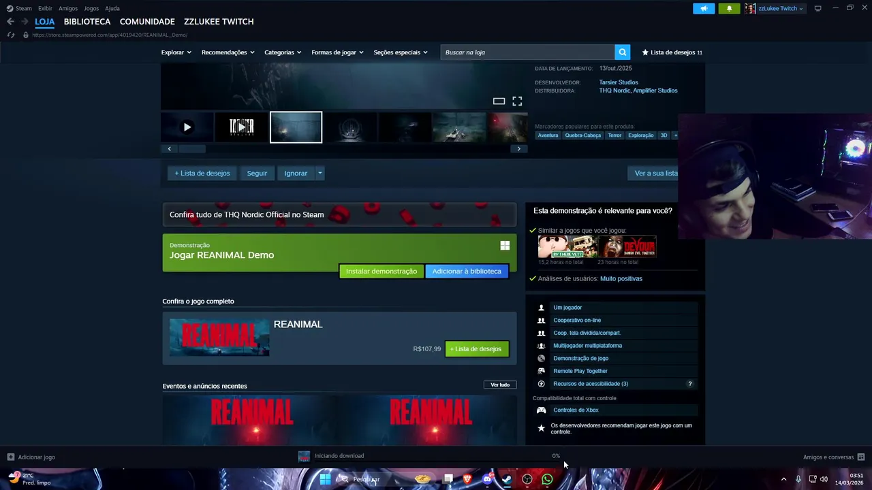Click Ver tudo events button
Image resolution: width=872 pixels, height=490 pixels.
click(500, 385)
